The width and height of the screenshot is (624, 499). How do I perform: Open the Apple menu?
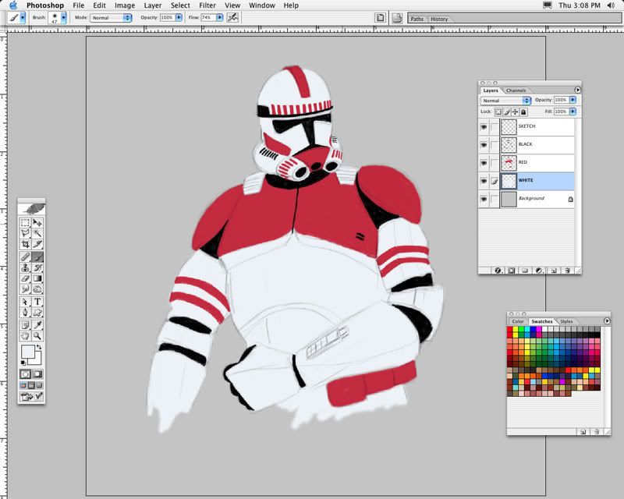click(x=13, y=5)
